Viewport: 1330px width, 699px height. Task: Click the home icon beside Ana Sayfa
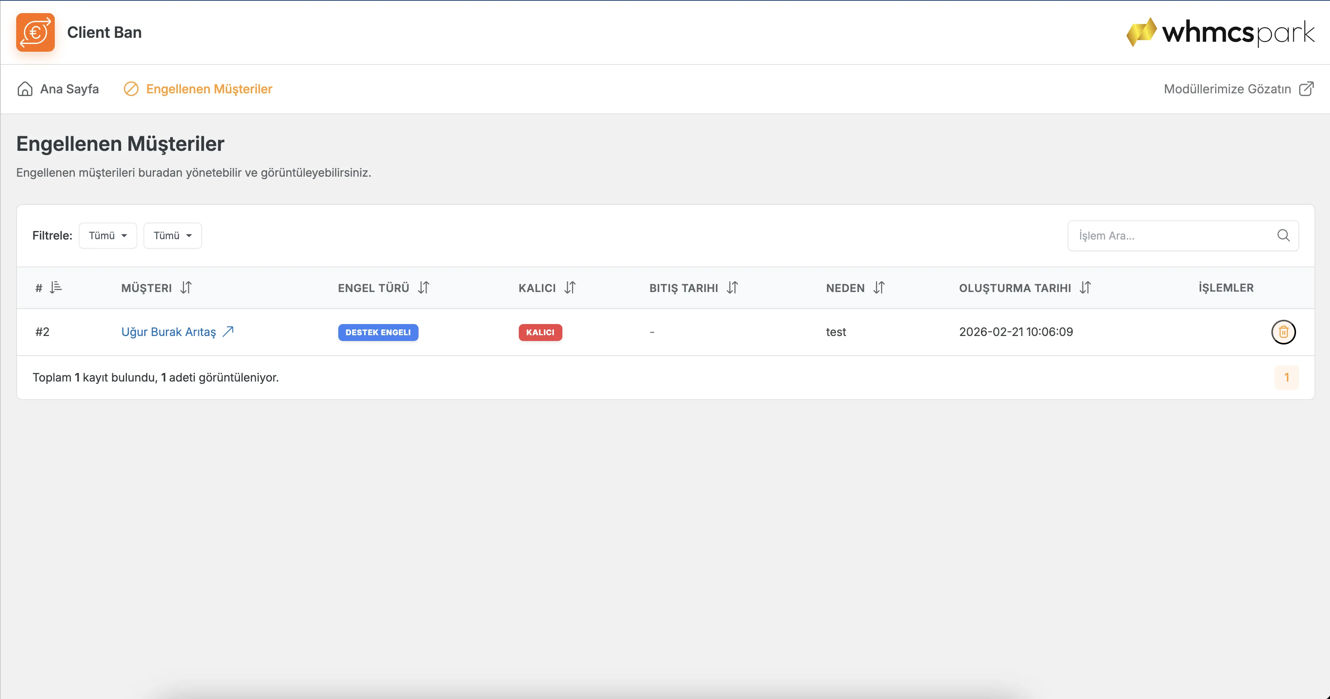(x=25, y=89)
